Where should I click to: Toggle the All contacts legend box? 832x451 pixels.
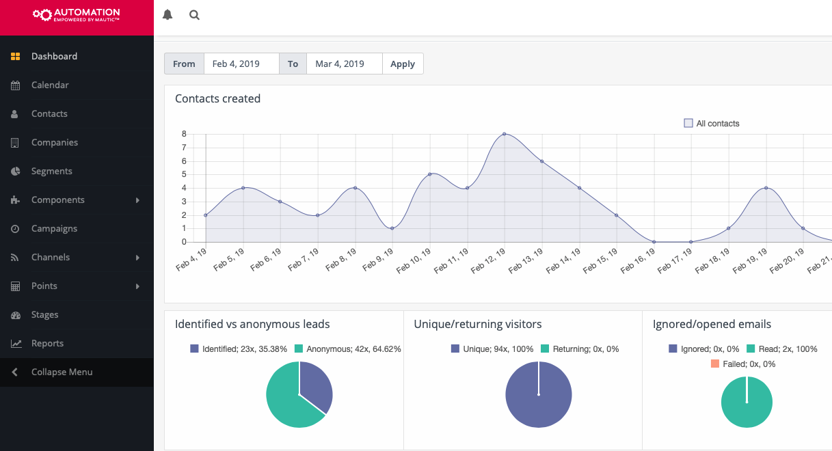(x=688, y=124)
